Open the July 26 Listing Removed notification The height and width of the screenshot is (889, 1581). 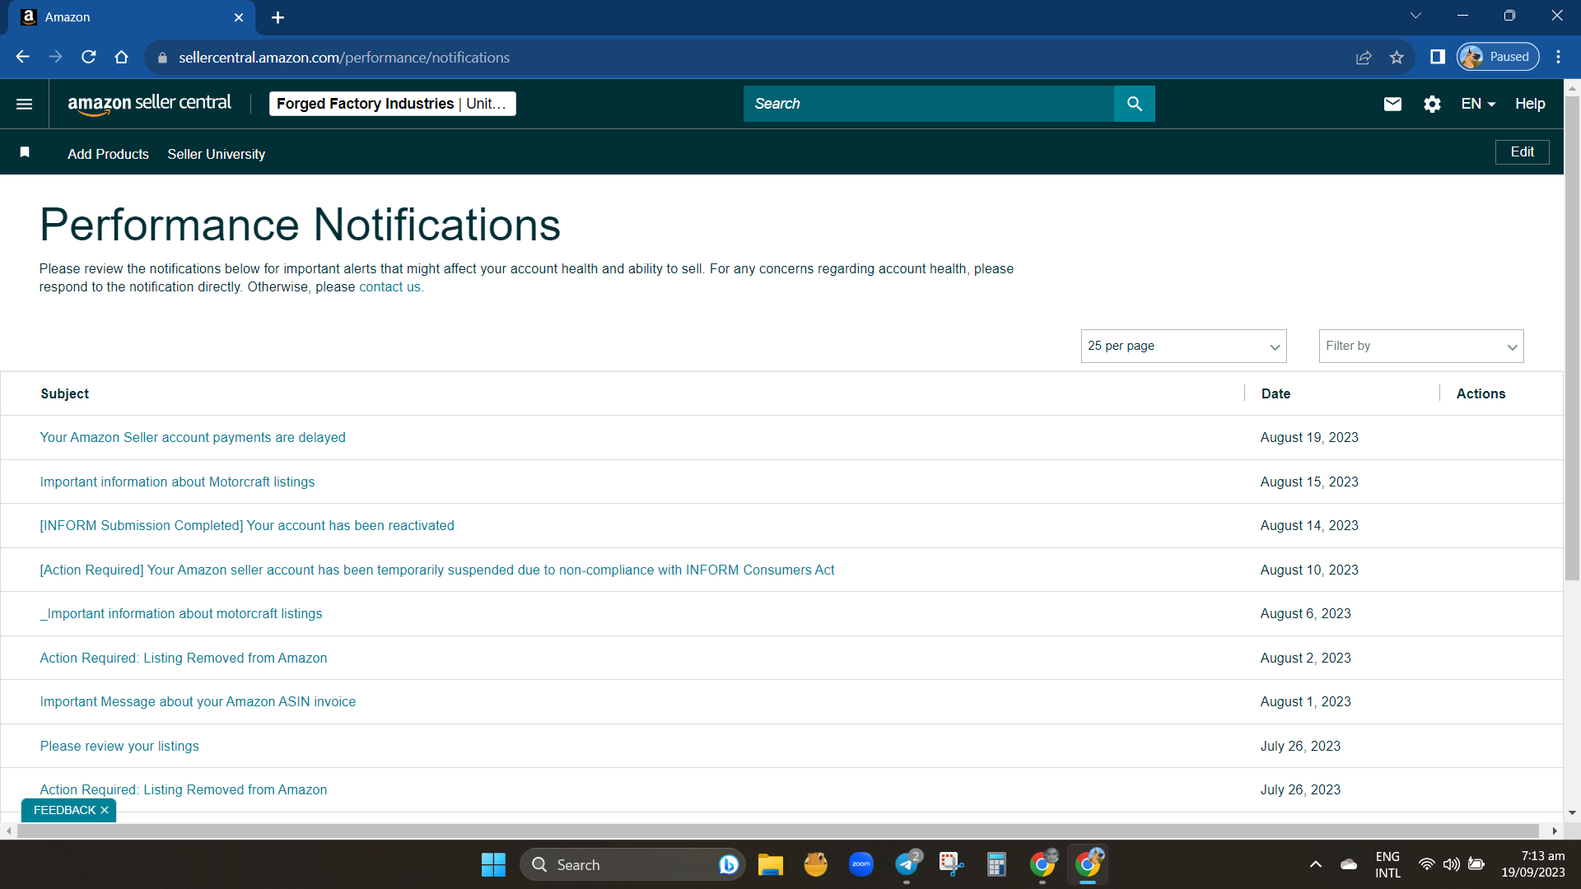click(184, 789)
